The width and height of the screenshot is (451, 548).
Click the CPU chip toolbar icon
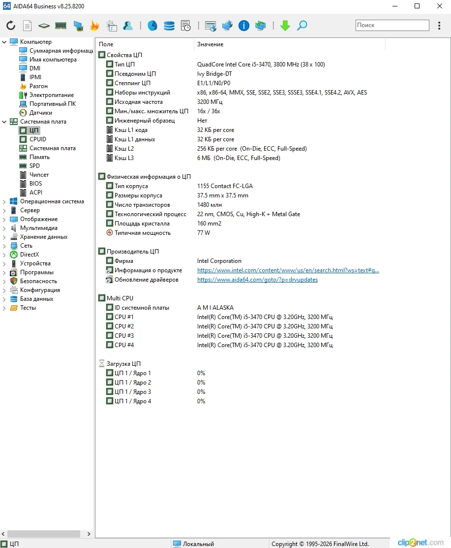(x=44, y=26)
